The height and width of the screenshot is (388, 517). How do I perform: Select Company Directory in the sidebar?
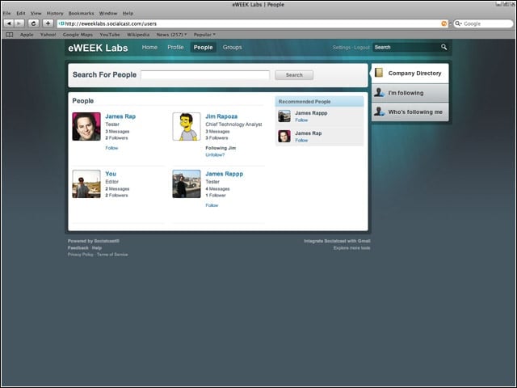410,74
